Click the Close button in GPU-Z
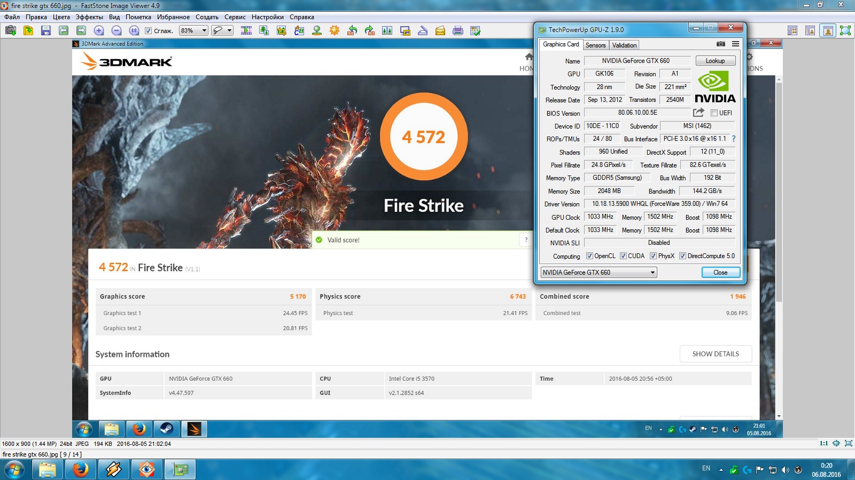This screenshot has height=480, width=855. 720,273
